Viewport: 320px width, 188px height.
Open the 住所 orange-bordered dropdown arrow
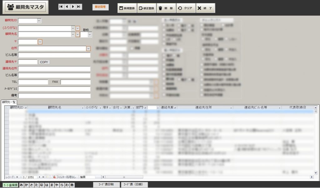88,49
